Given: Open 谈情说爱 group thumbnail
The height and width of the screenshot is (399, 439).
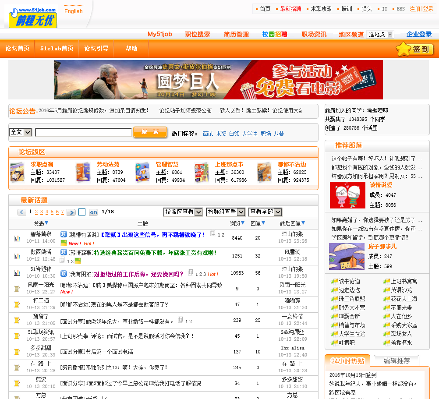Looking at the screenshot, I should click(x=347, y=195).
